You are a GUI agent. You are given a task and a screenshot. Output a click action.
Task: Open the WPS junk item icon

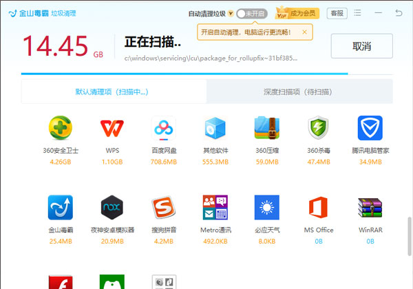pyautogui.click(x=112, y=128)
